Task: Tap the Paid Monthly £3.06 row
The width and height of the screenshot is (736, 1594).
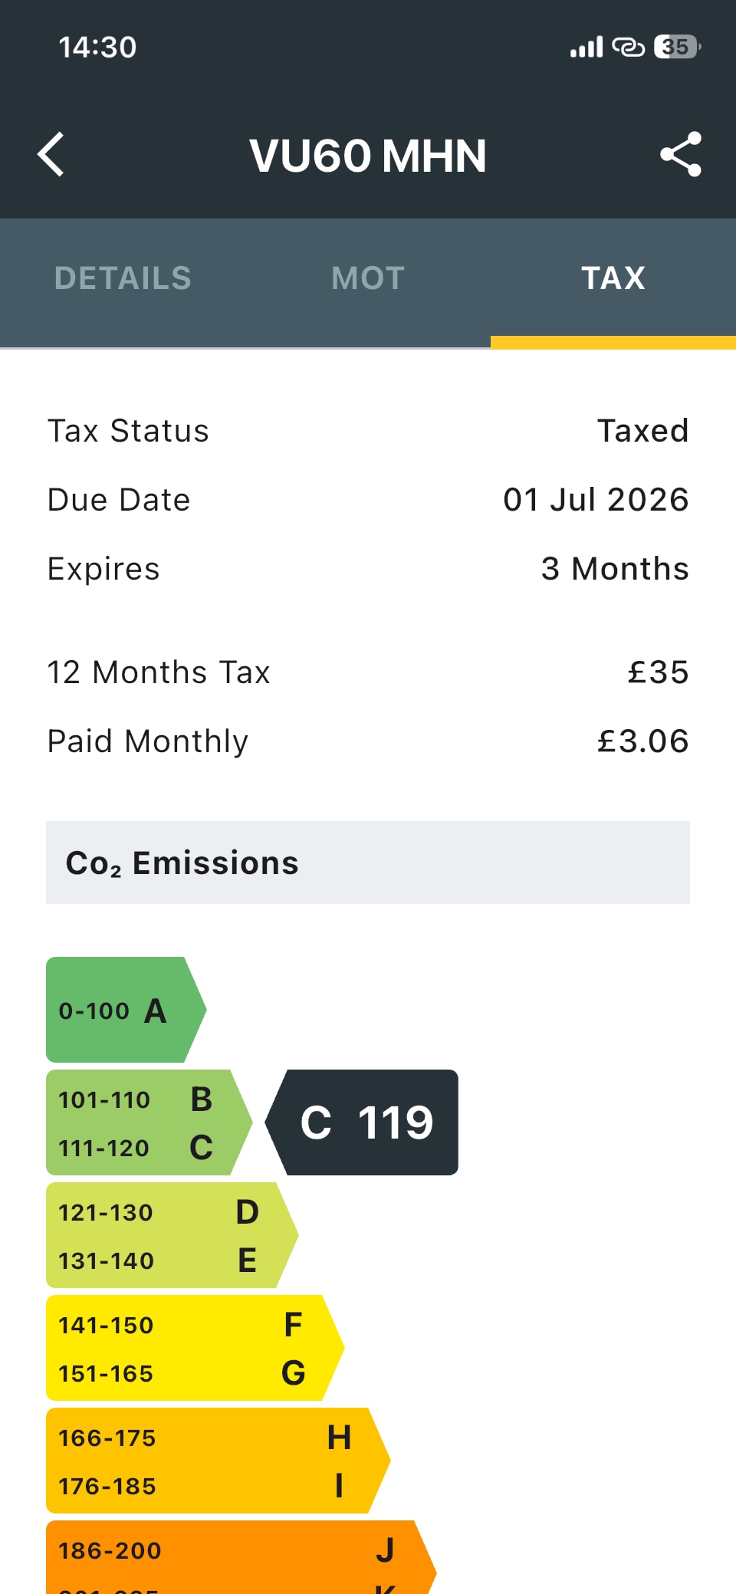Action: [368, 741]
